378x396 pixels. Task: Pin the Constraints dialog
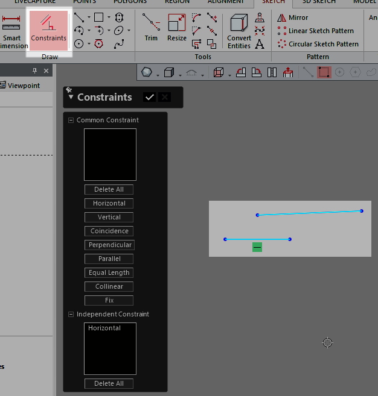69,90
